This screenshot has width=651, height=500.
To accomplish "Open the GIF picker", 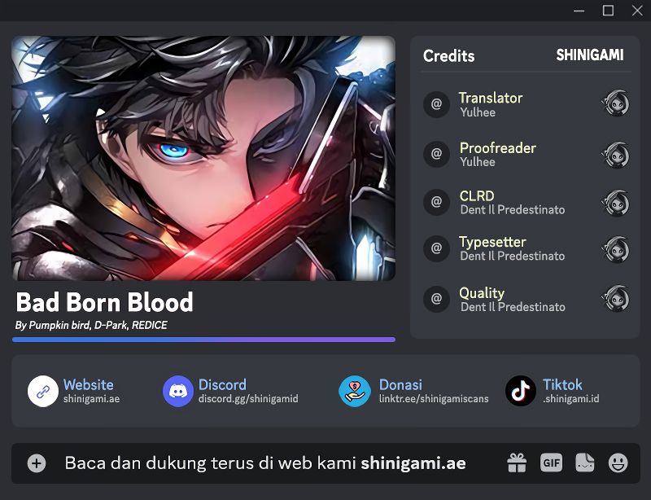I will tap(551, 463).
